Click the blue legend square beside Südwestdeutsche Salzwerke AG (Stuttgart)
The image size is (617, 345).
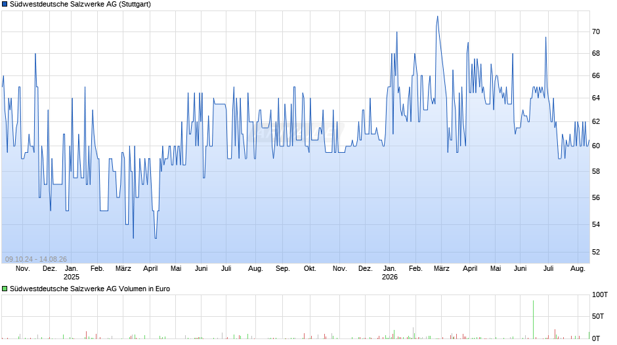click(x=5, y=5)
